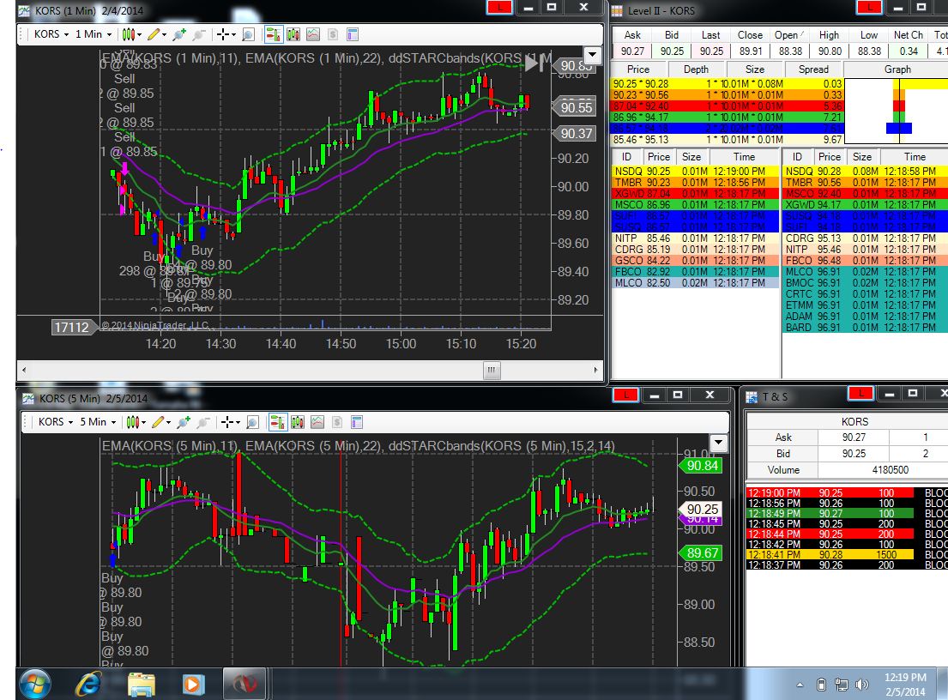
Task: Click green 90.84 price marker on 5 Min chart
Action: coord(701,466)
